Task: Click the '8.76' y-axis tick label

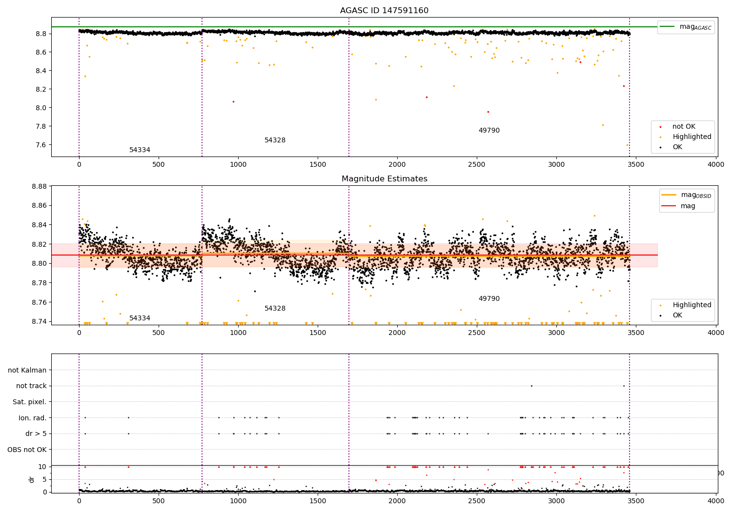Action: point(39,302)
